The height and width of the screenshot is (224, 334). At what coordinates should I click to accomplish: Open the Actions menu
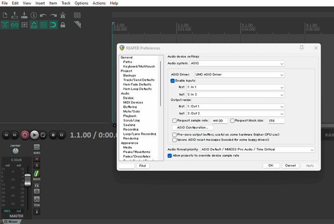tap(99, 3)
